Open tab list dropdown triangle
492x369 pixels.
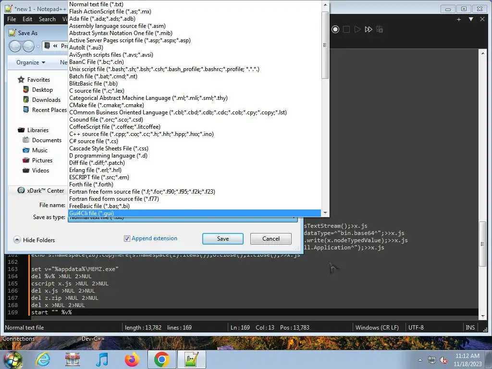click(x=471, y=19)
